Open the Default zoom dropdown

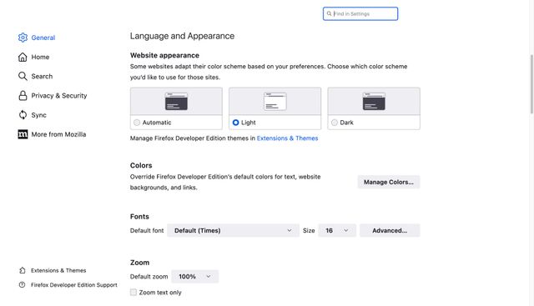click(194, 276)
